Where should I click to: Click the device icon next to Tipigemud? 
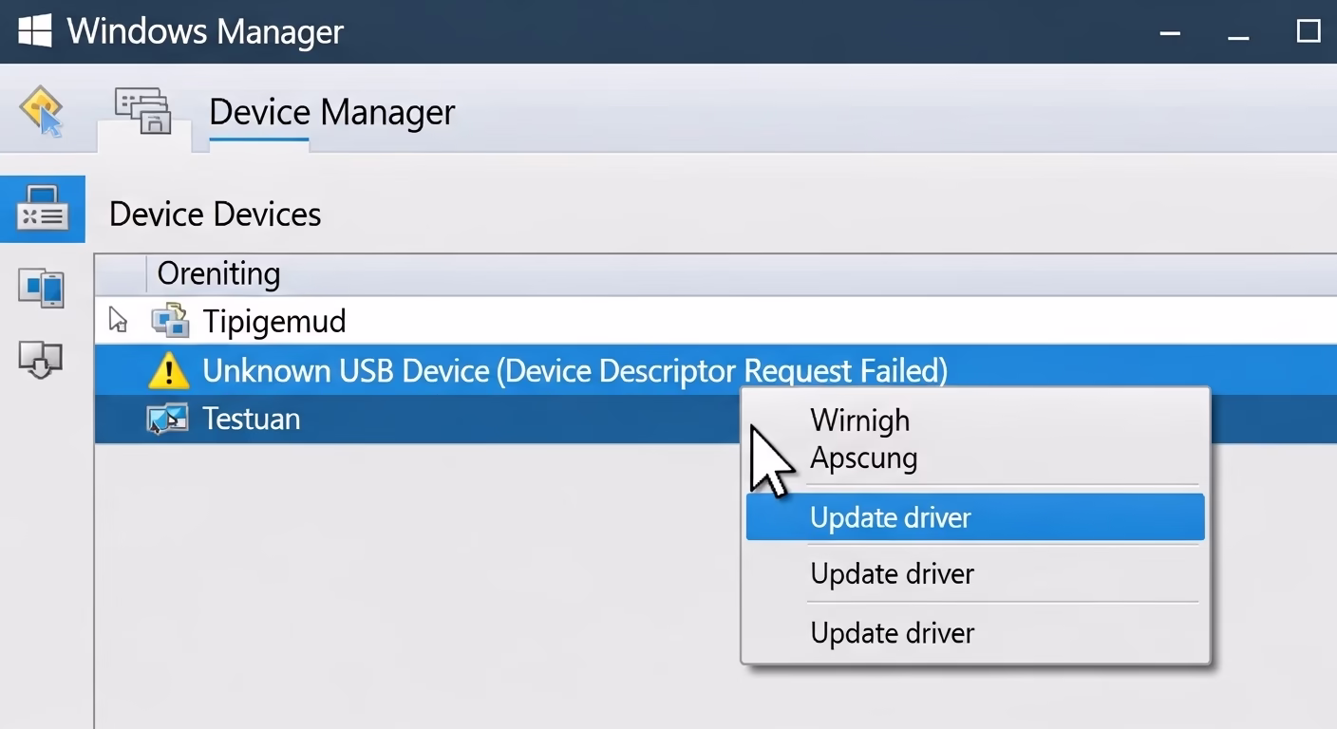pyautogui.click(x=170, y=321)
